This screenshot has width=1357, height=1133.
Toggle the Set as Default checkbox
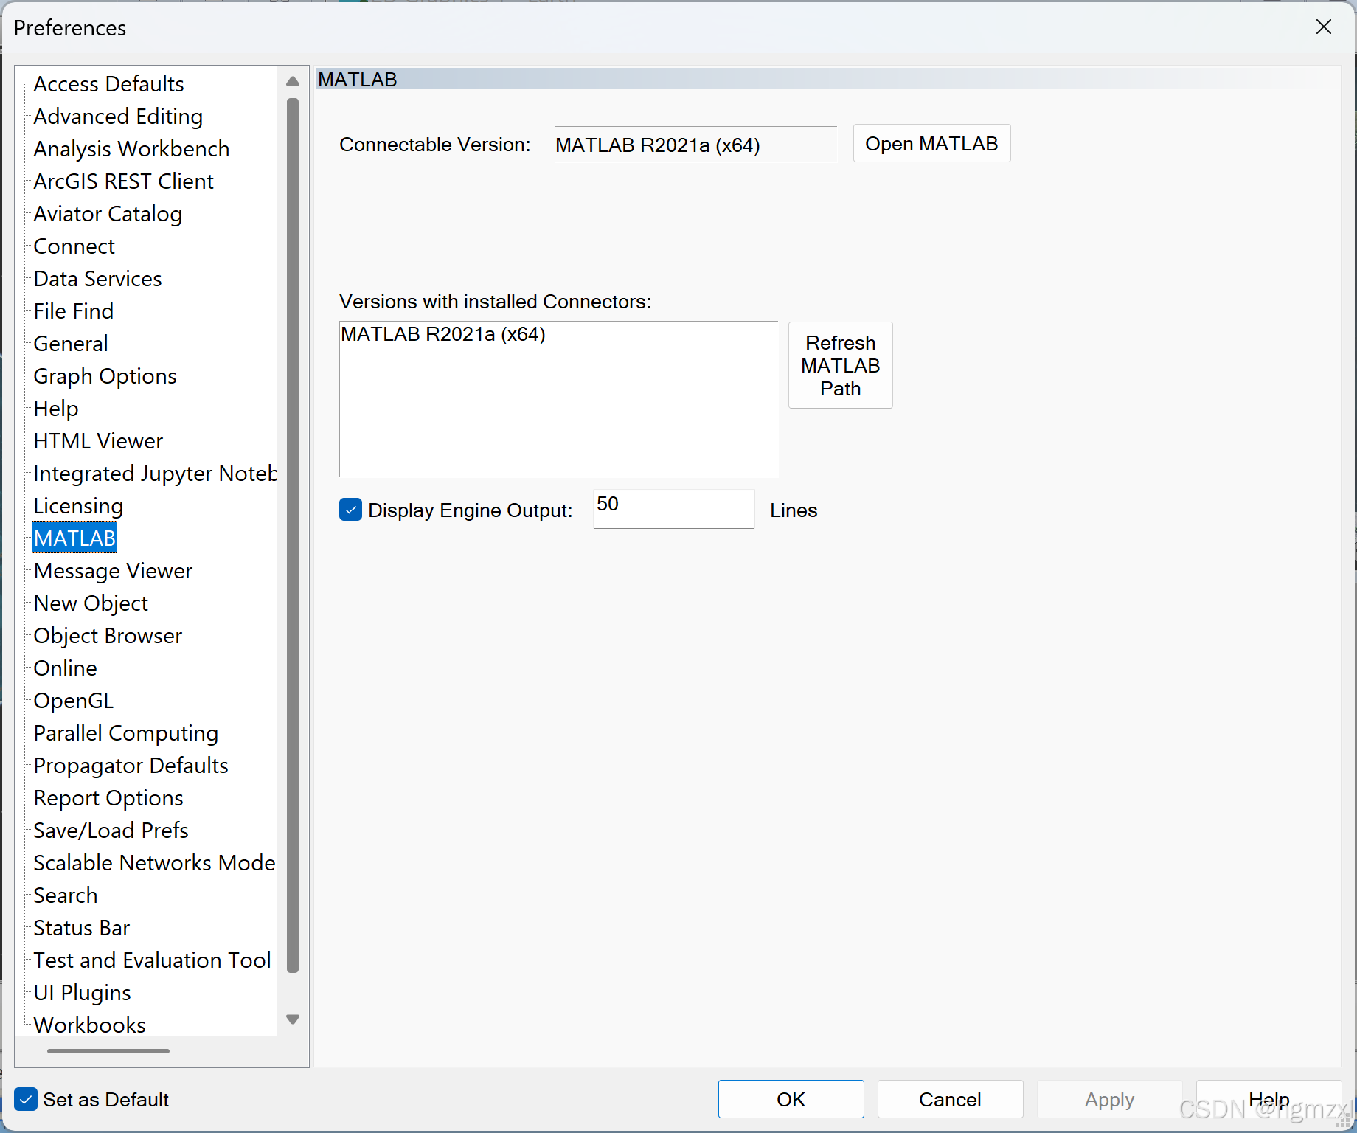click(26, 1099)
